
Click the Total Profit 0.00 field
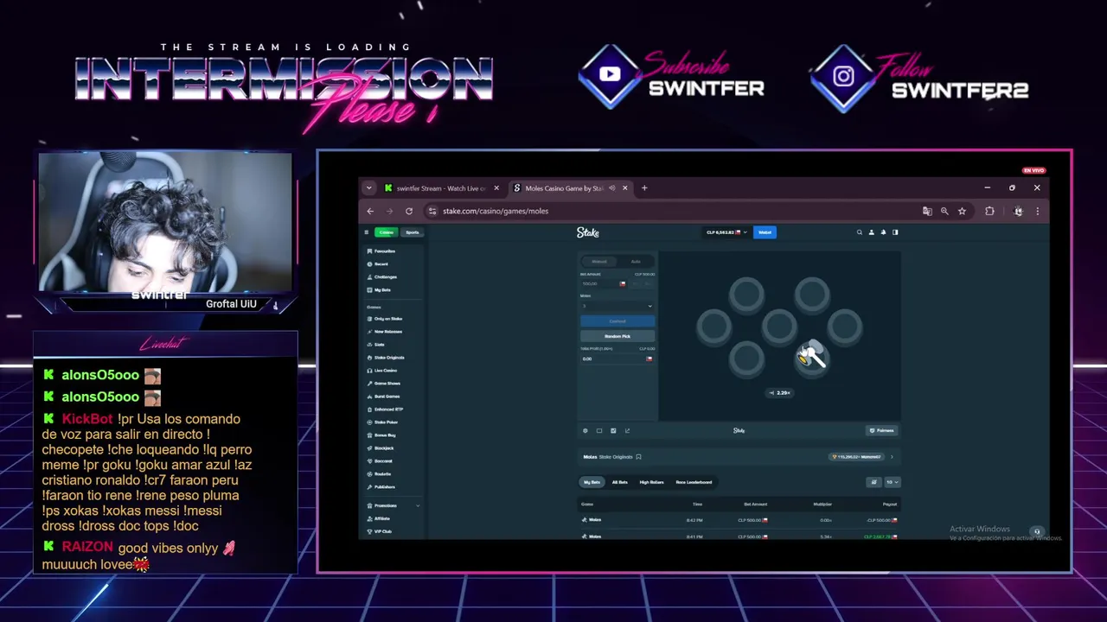(x=617, y=359)
